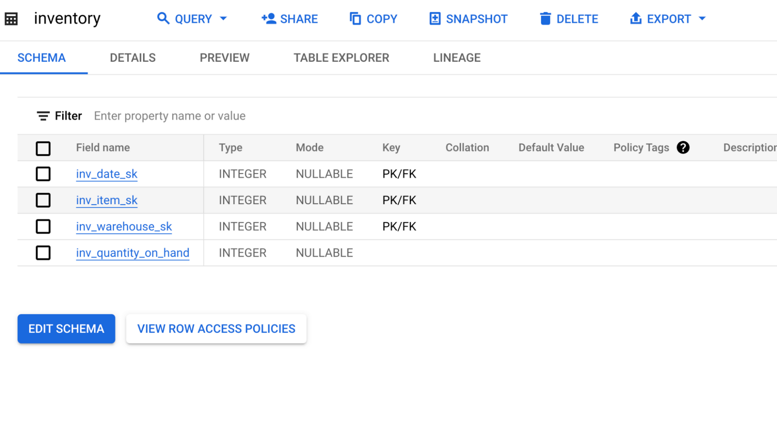Image resolution: width=777 pixels, height=432 pixels.
Task: Click the inv_item_sk field link
Action: (x=106, y=200)
